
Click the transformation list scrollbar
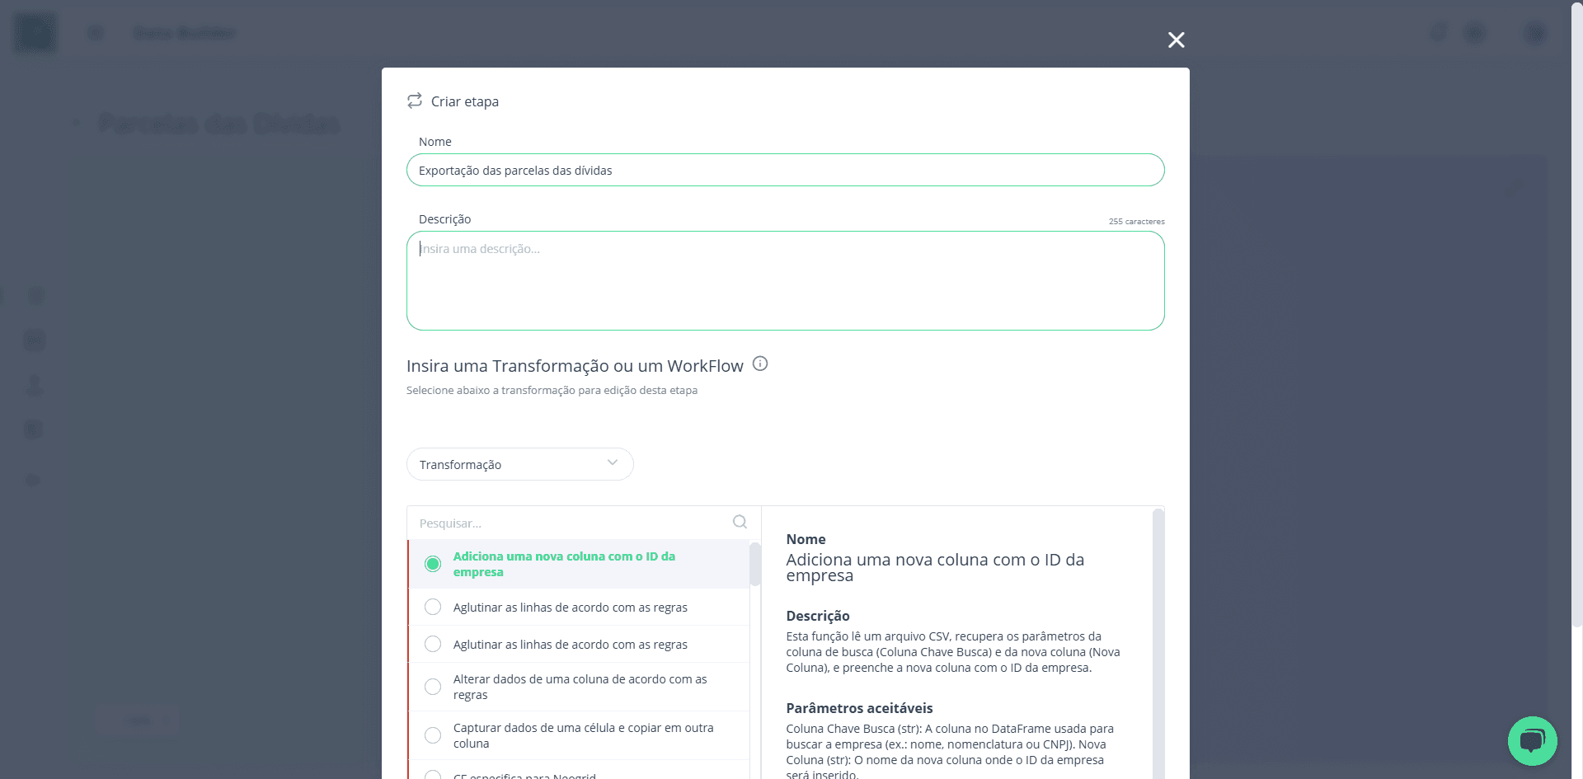pos(754,564)
